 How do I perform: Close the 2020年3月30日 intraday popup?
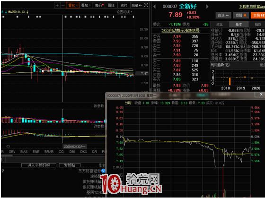[261, 95]
